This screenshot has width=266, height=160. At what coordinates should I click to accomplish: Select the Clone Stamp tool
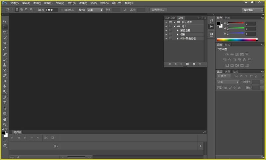coord(5,65)
